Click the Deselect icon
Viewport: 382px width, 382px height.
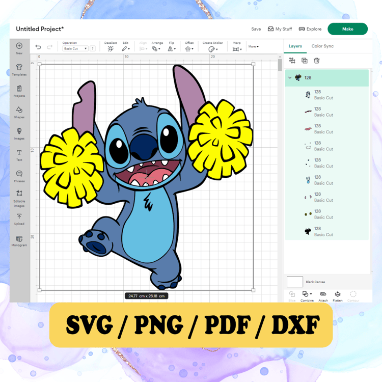(111, 49)
